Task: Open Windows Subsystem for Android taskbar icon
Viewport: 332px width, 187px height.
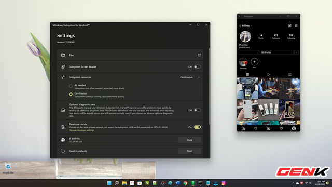Action: pos(193,183)
